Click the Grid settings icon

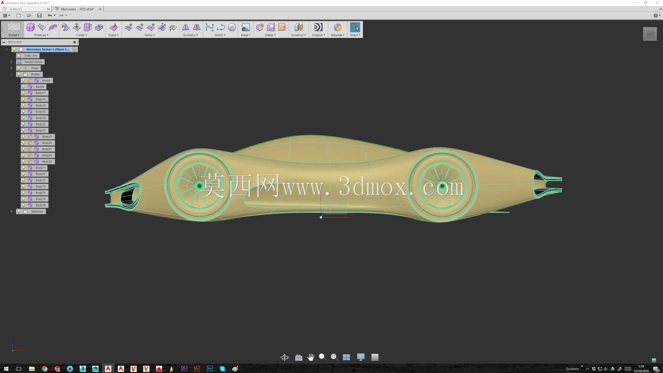coord(375,357)
